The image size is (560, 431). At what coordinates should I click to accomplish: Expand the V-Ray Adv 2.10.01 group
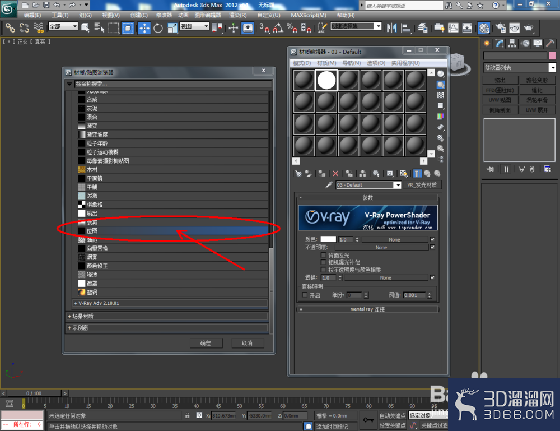pyautogui.click(x=170, y=303)
